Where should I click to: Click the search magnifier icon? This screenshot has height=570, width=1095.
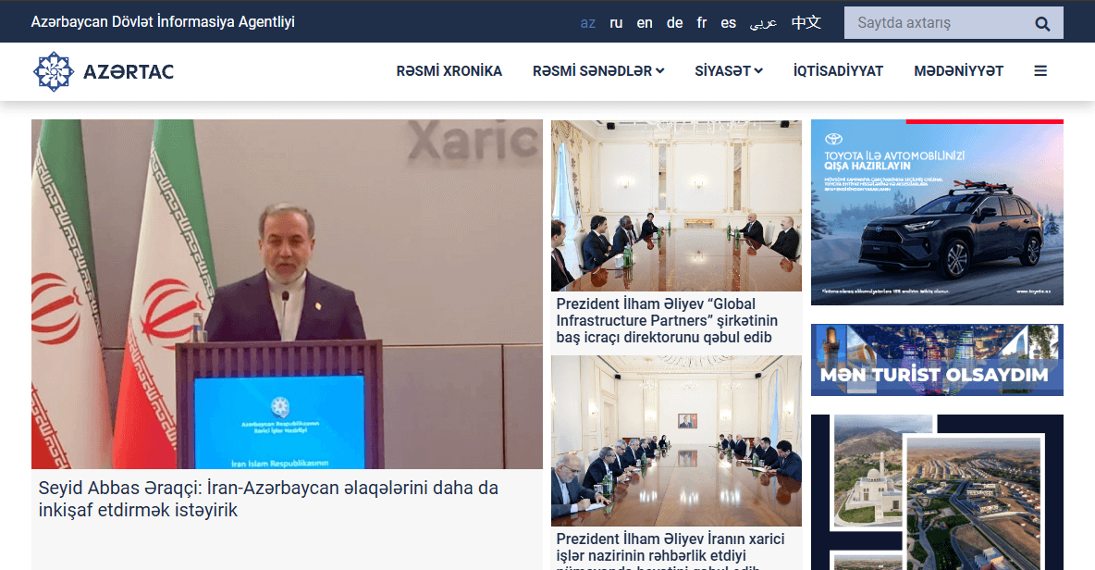(1042, 24)
